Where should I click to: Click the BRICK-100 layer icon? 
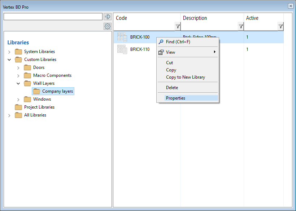point(122,37)
